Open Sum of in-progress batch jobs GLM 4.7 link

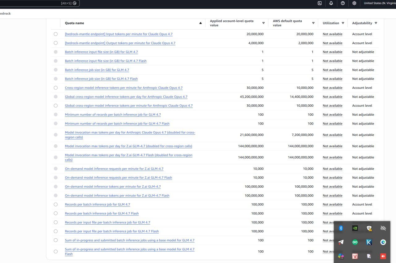click(x=130, y=240)
